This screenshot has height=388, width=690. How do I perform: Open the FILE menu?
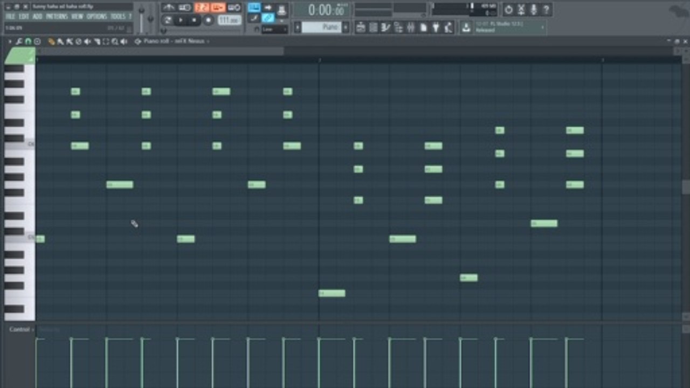click(x=10, y=17)
